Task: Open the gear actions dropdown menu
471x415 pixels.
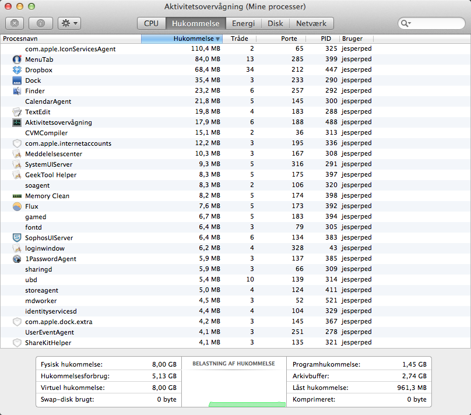Action: (x=69, y=23)
